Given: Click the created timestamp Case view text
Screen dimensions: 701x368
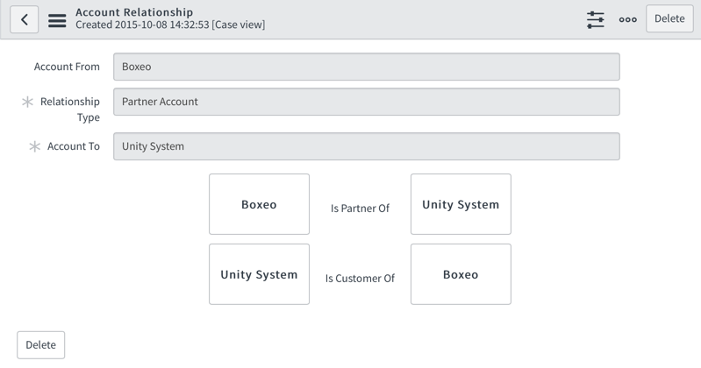Looking at the screenshot, I should (170, 25).
